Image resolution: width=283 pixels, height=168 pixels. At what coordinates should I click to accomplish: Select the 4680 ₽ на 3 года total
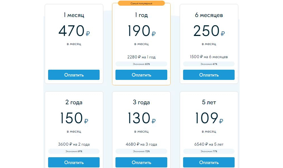point(141,144)
